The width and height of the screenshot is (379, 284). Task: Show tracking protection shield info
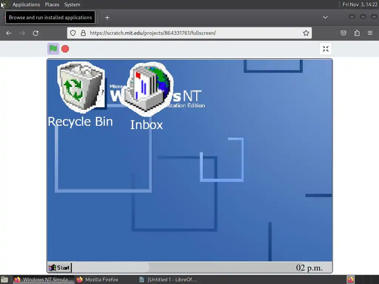coord(73,33)
